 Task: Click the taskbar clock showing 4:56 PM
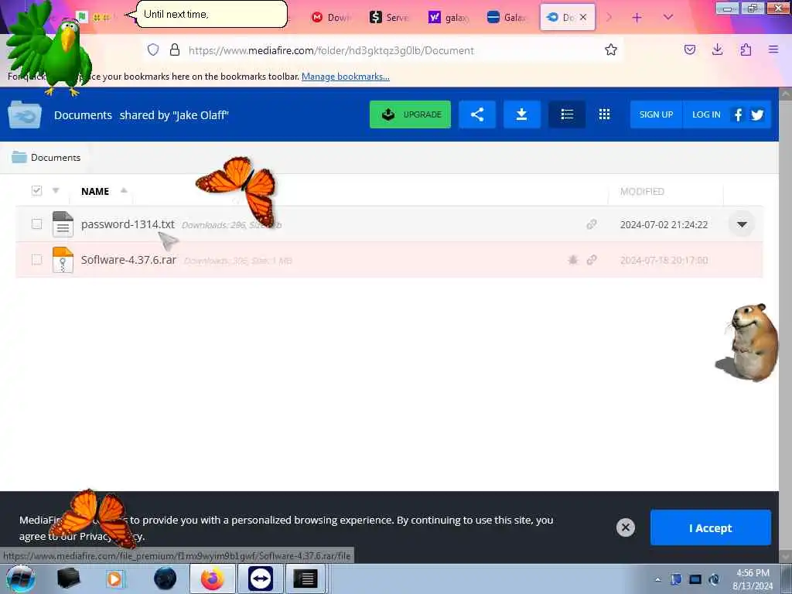coord(753,579)
